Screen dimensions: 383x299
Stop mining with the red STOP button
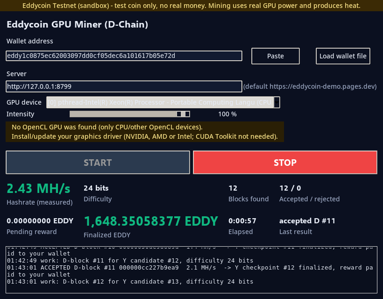(x=285, y=163)
